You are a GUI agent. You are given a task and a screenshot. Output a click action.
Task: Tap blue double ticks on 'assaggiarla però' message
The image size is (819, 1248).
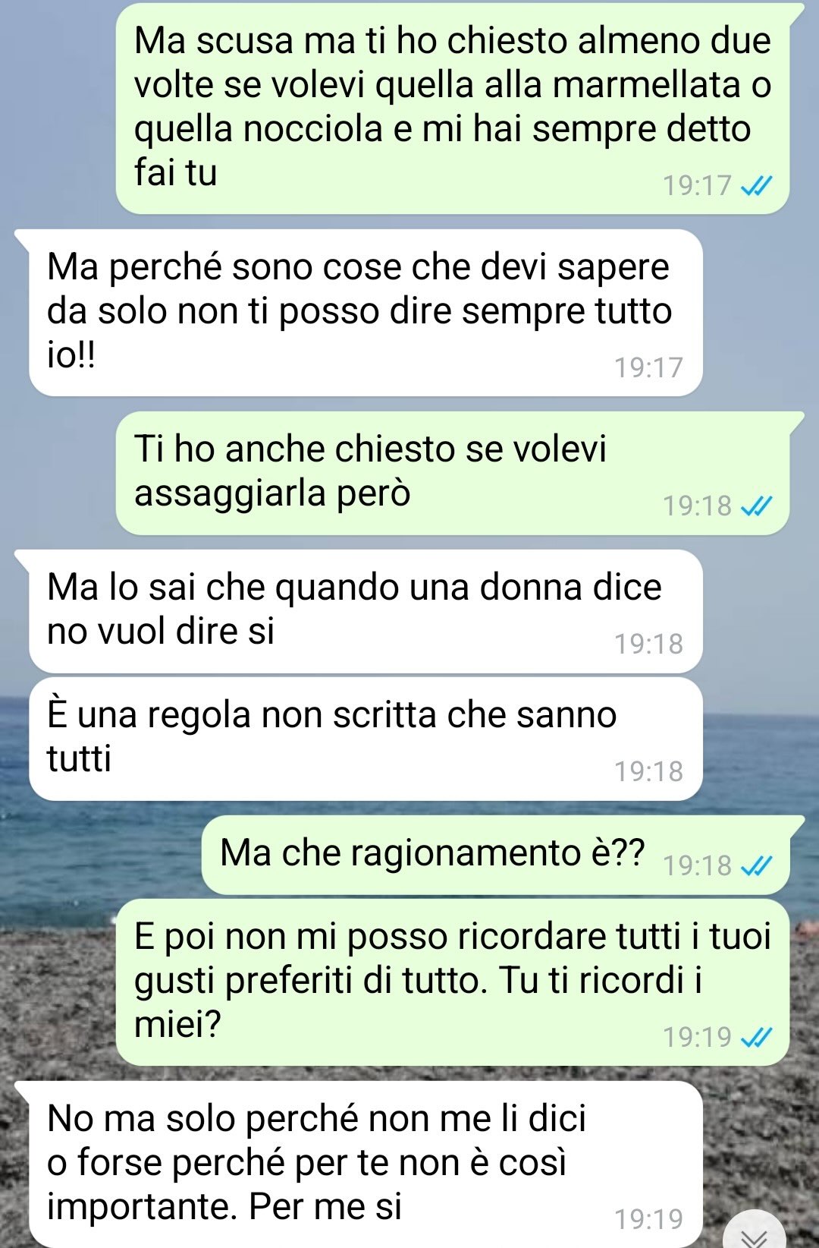756,506
